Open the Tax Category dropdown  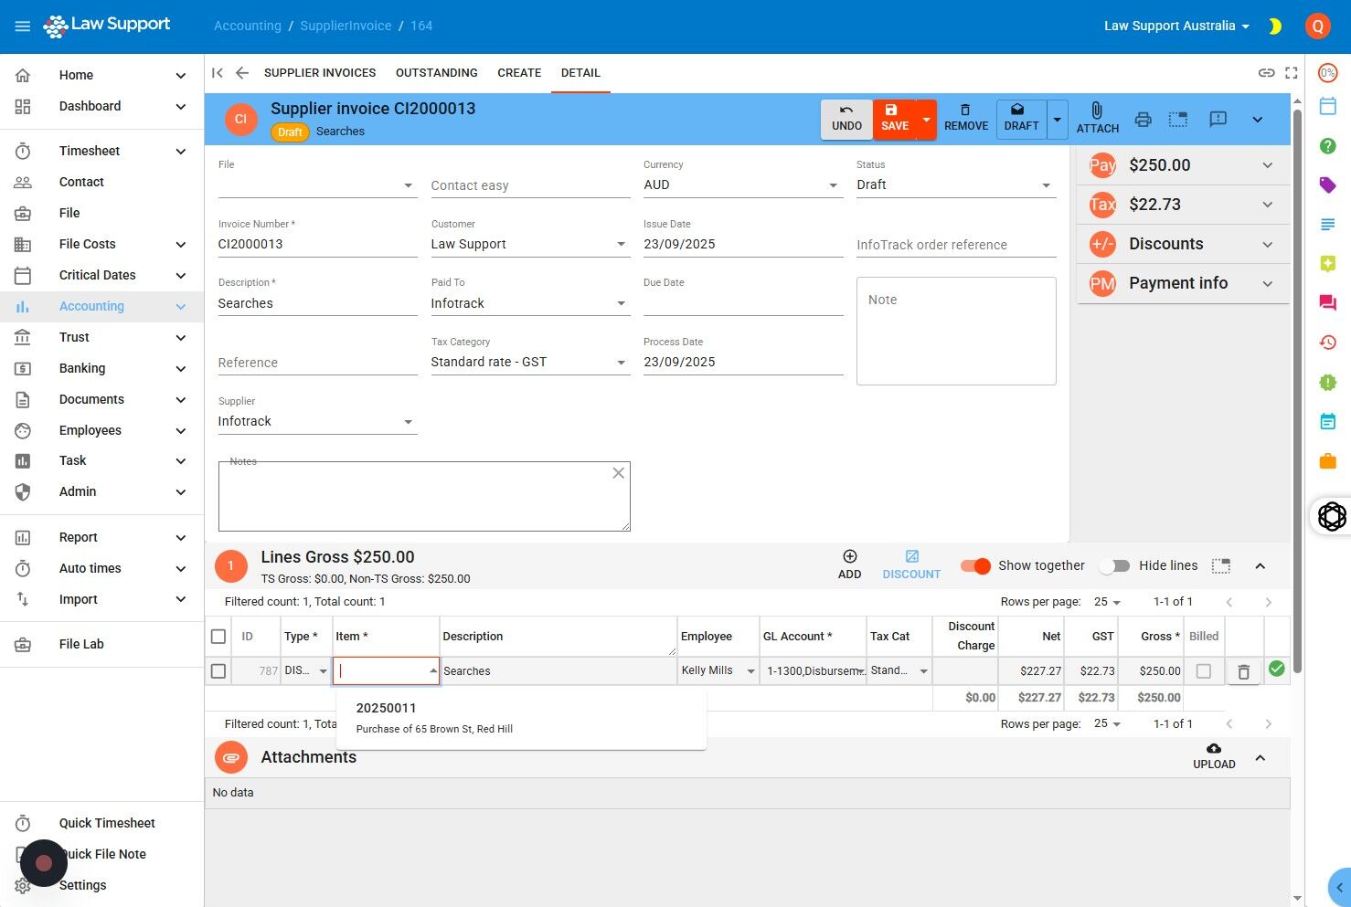pos(530,362)
